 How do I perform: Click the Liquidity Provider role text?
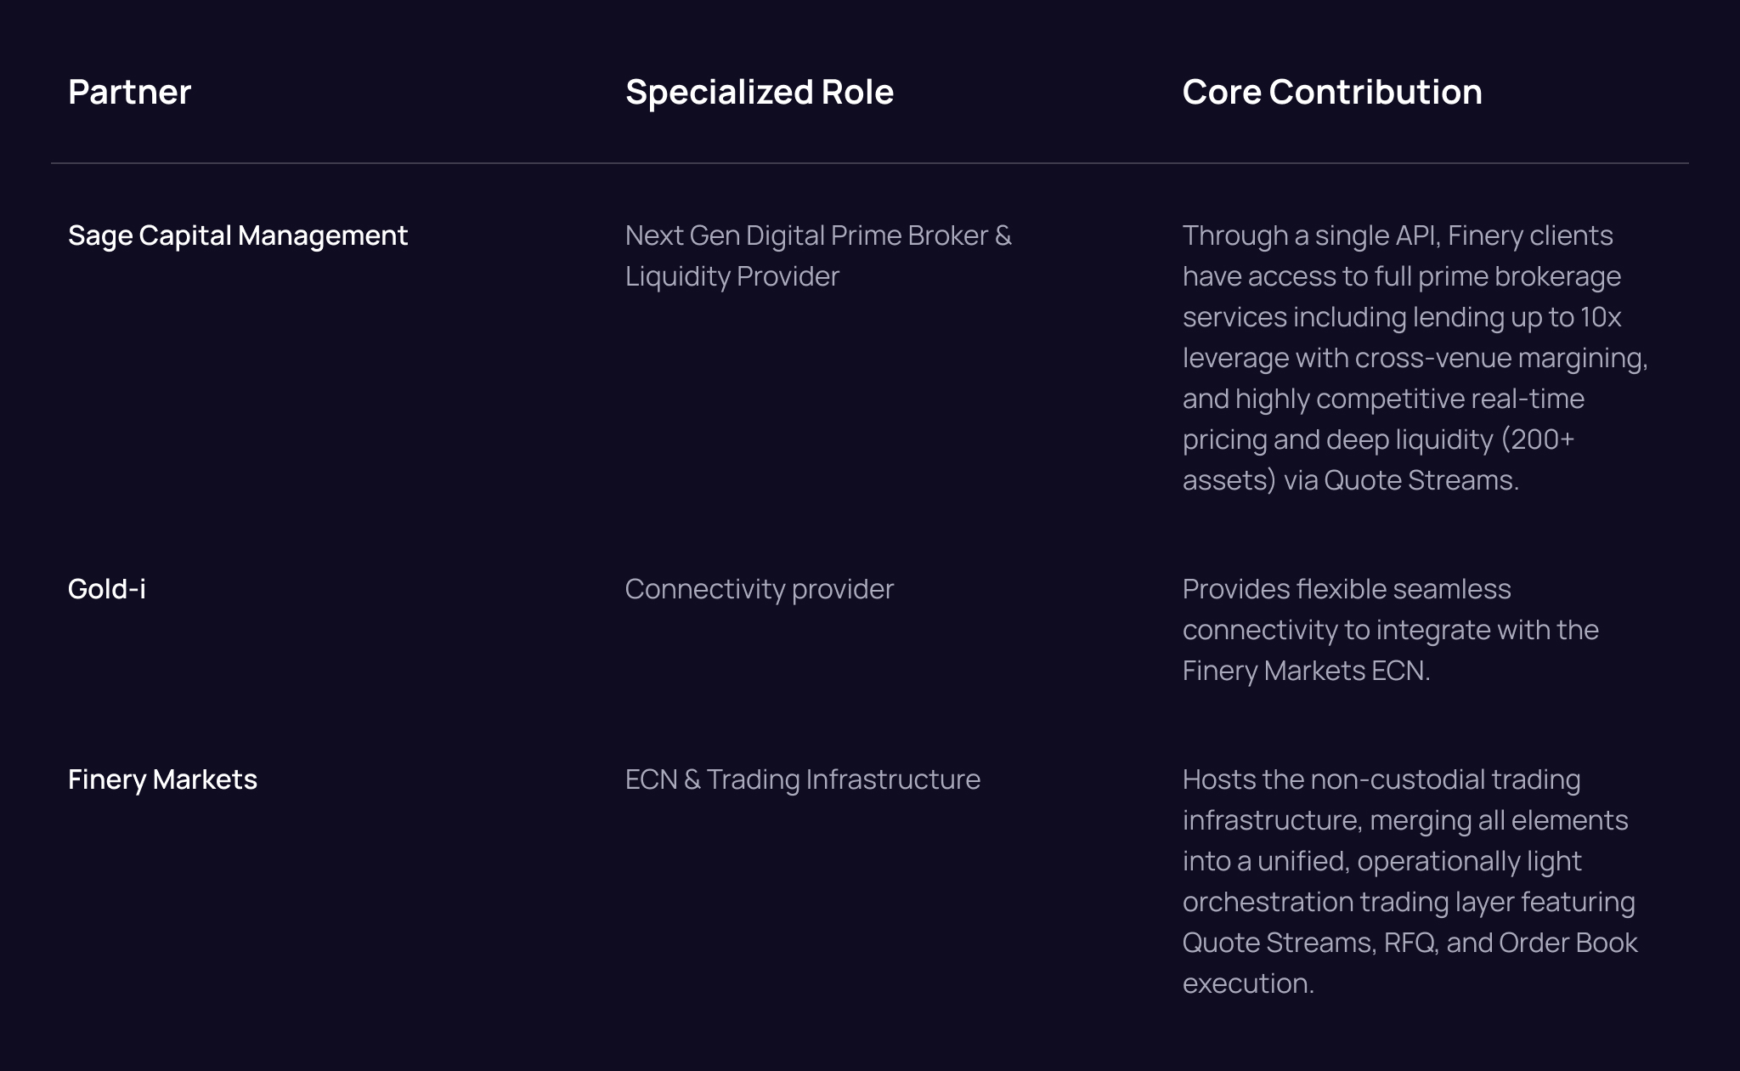[732, 276]
